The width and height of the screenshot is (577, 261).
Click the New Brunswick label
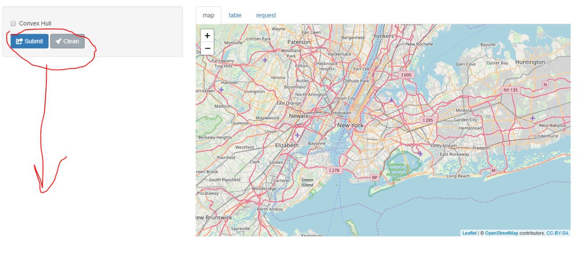click(215, 217)
